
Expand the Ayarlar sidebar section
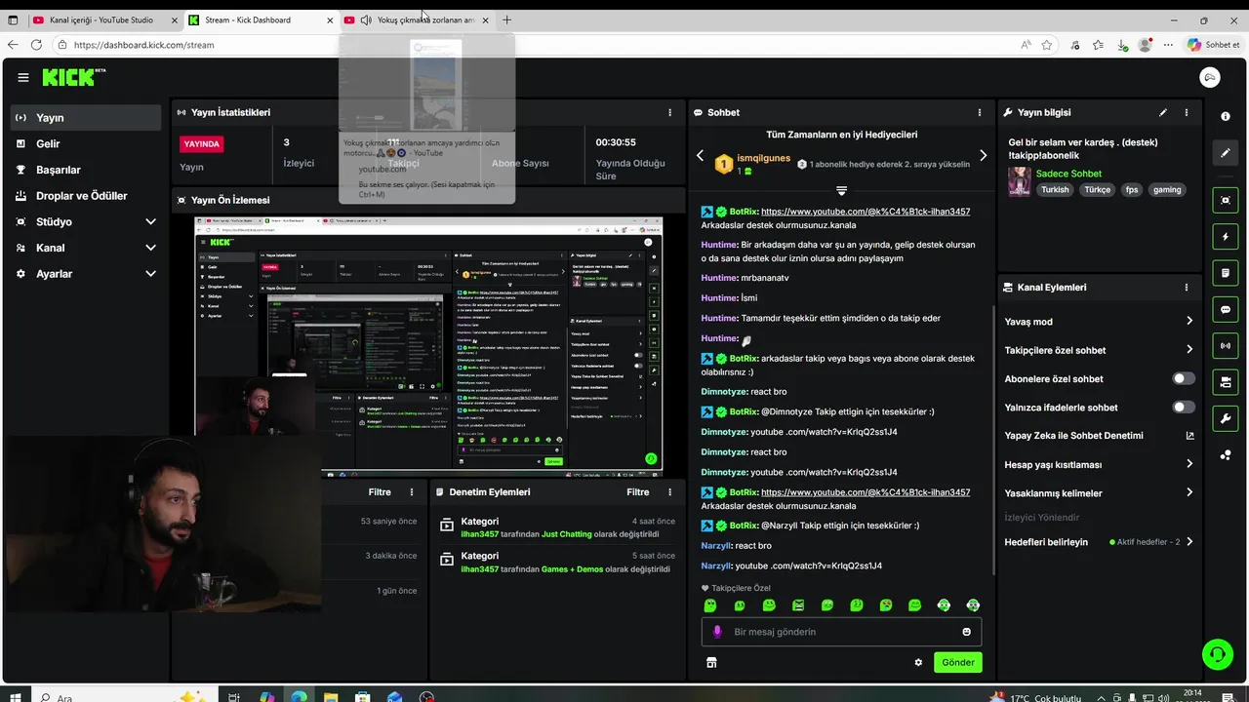click(x=150, y=274)
